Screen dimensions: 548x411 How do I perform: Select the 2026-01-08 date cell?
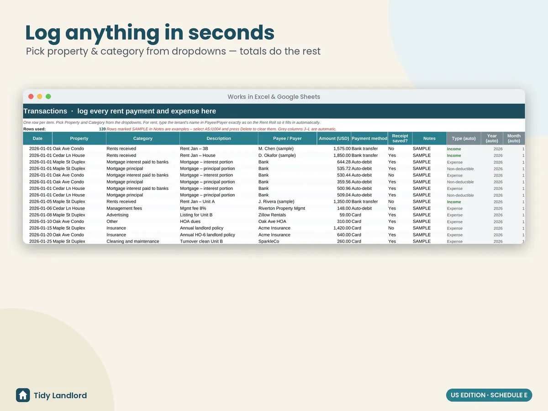[37, 215]
